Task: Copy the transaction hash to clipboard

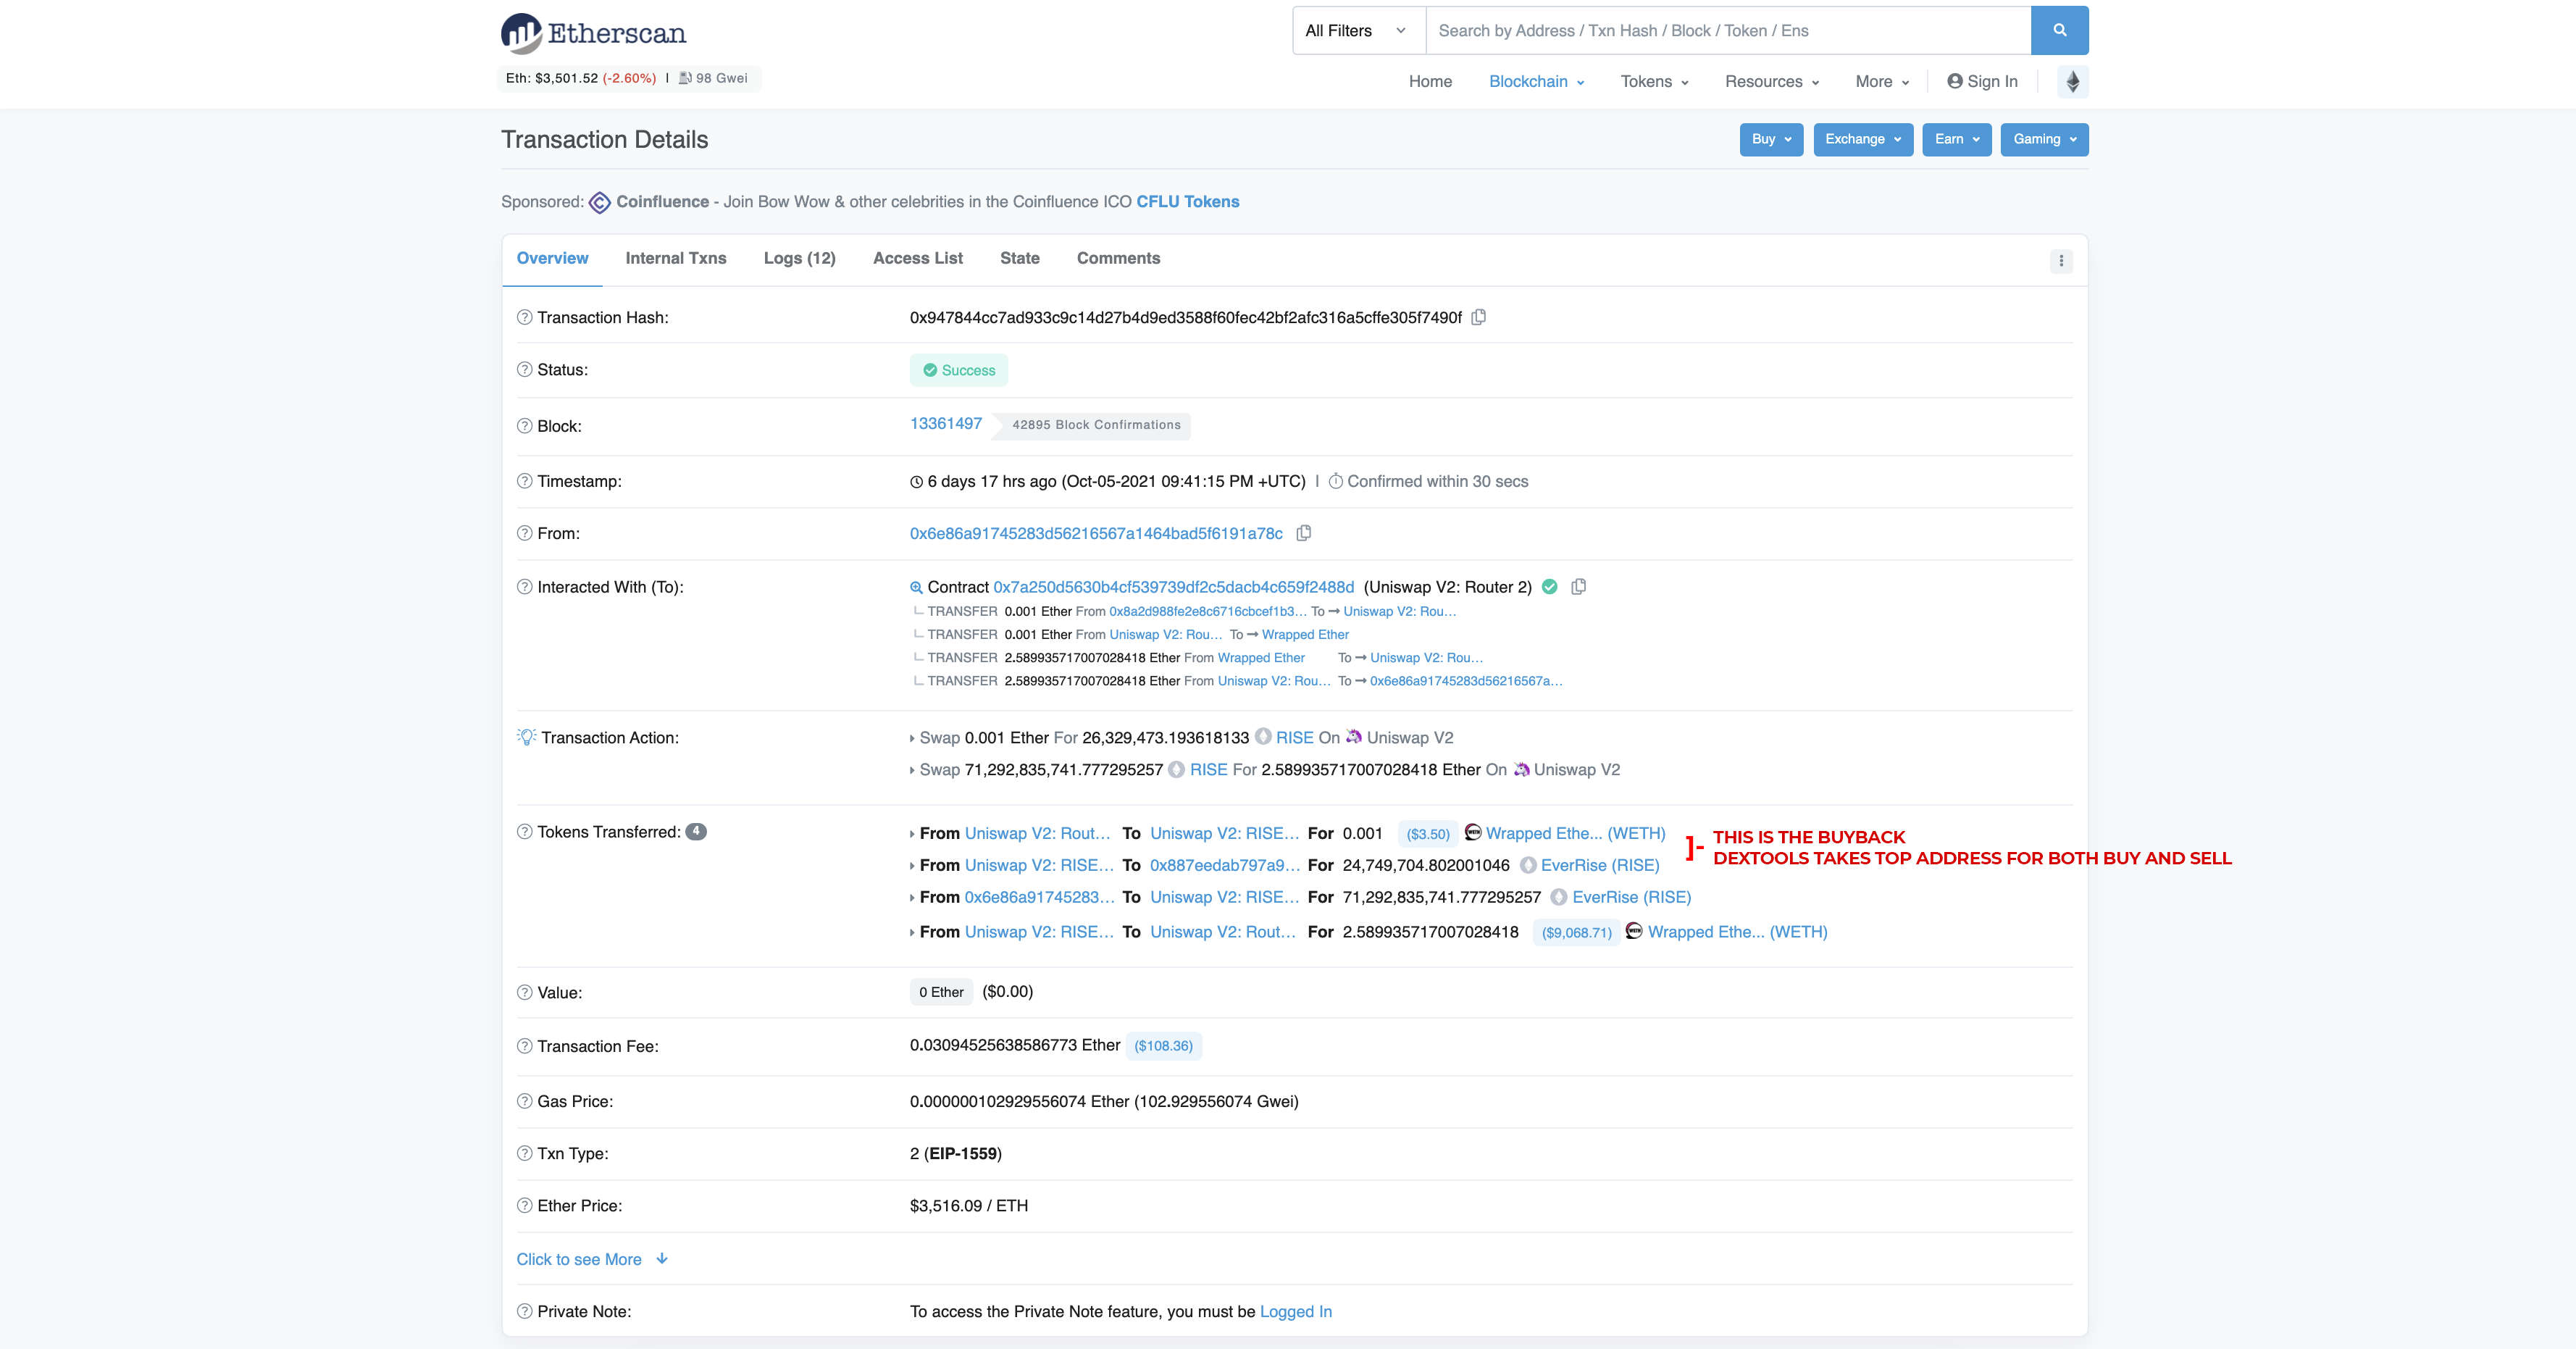Action: 1478,317
